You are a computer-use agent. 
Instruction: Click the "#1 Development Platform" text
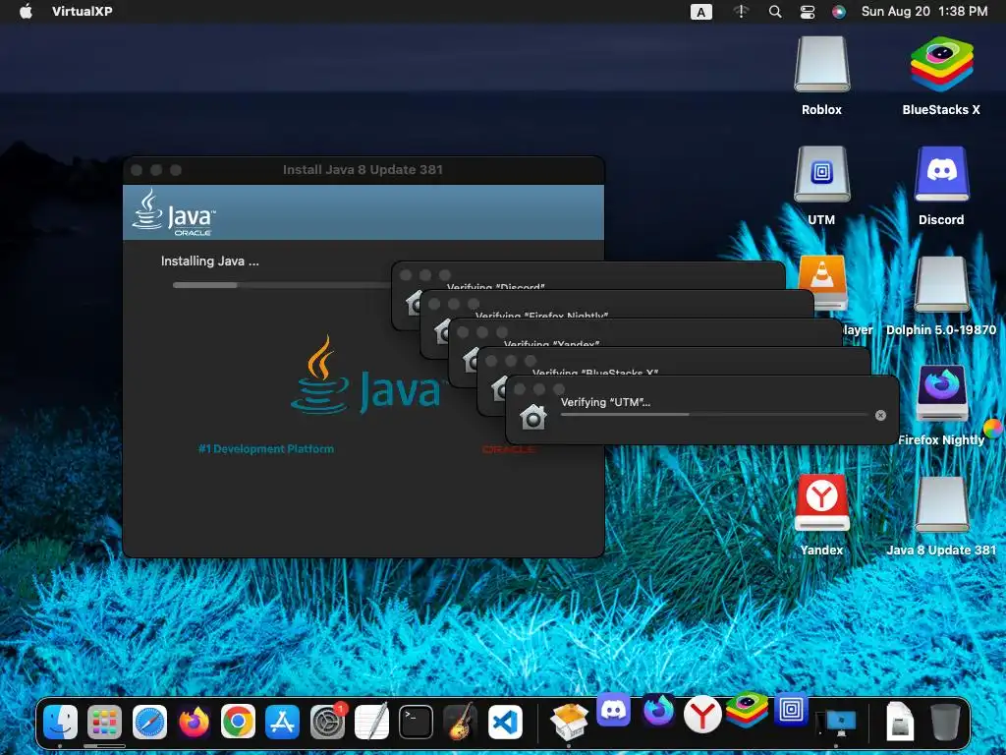pos(266,448)
